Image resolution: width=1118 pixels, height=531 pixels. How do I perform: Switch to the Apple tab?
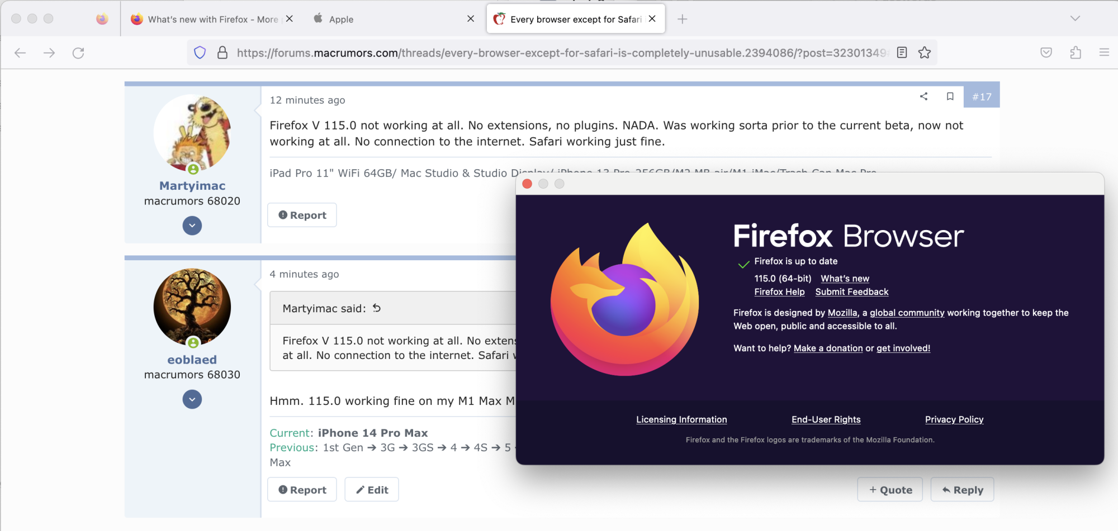pyautogui.click(x=394, y=19)
